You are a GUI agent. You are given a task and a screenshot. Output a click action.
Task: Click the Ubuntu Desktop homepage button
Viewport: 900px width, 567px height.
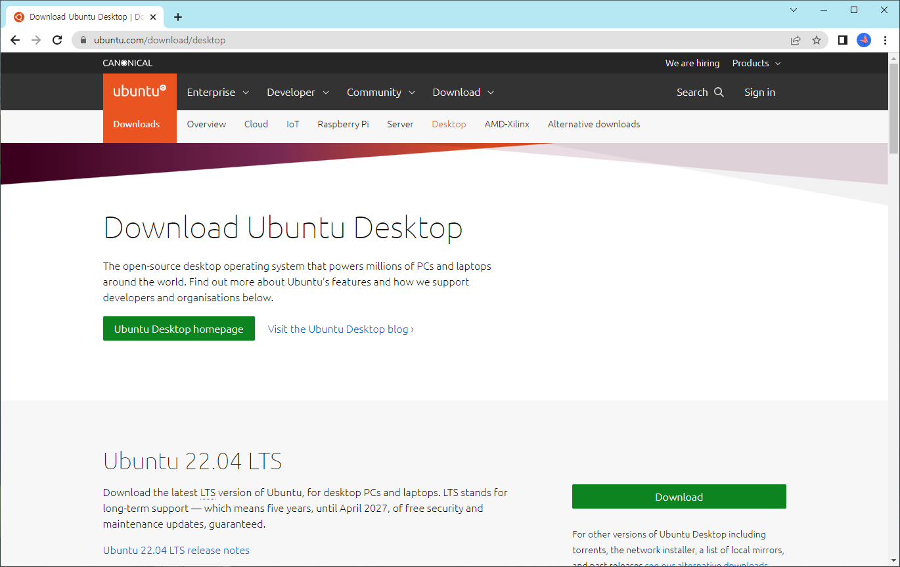(179, 329)
